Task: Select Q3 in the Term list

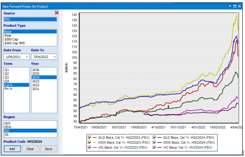Action: [x=16, y=77]
